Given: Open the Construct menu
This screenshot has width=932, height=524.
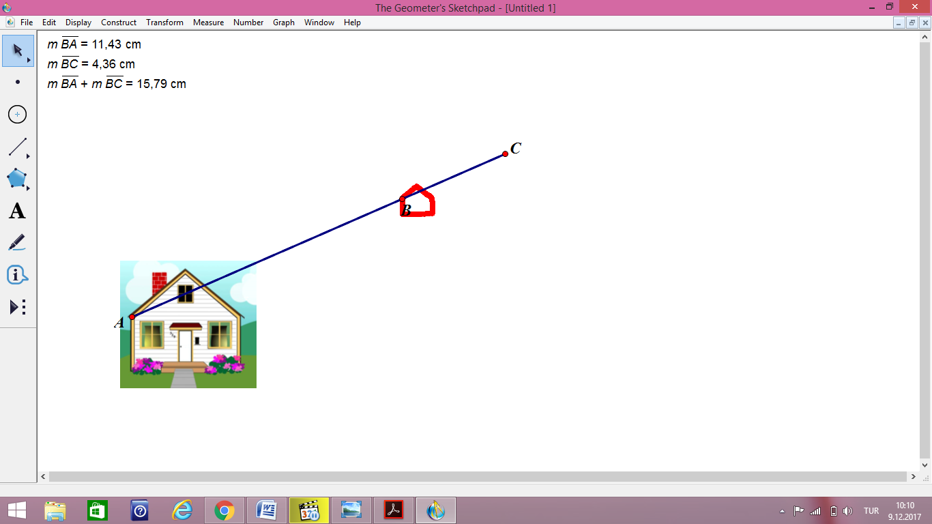Looking at the screenshot, I should point(118,22).
